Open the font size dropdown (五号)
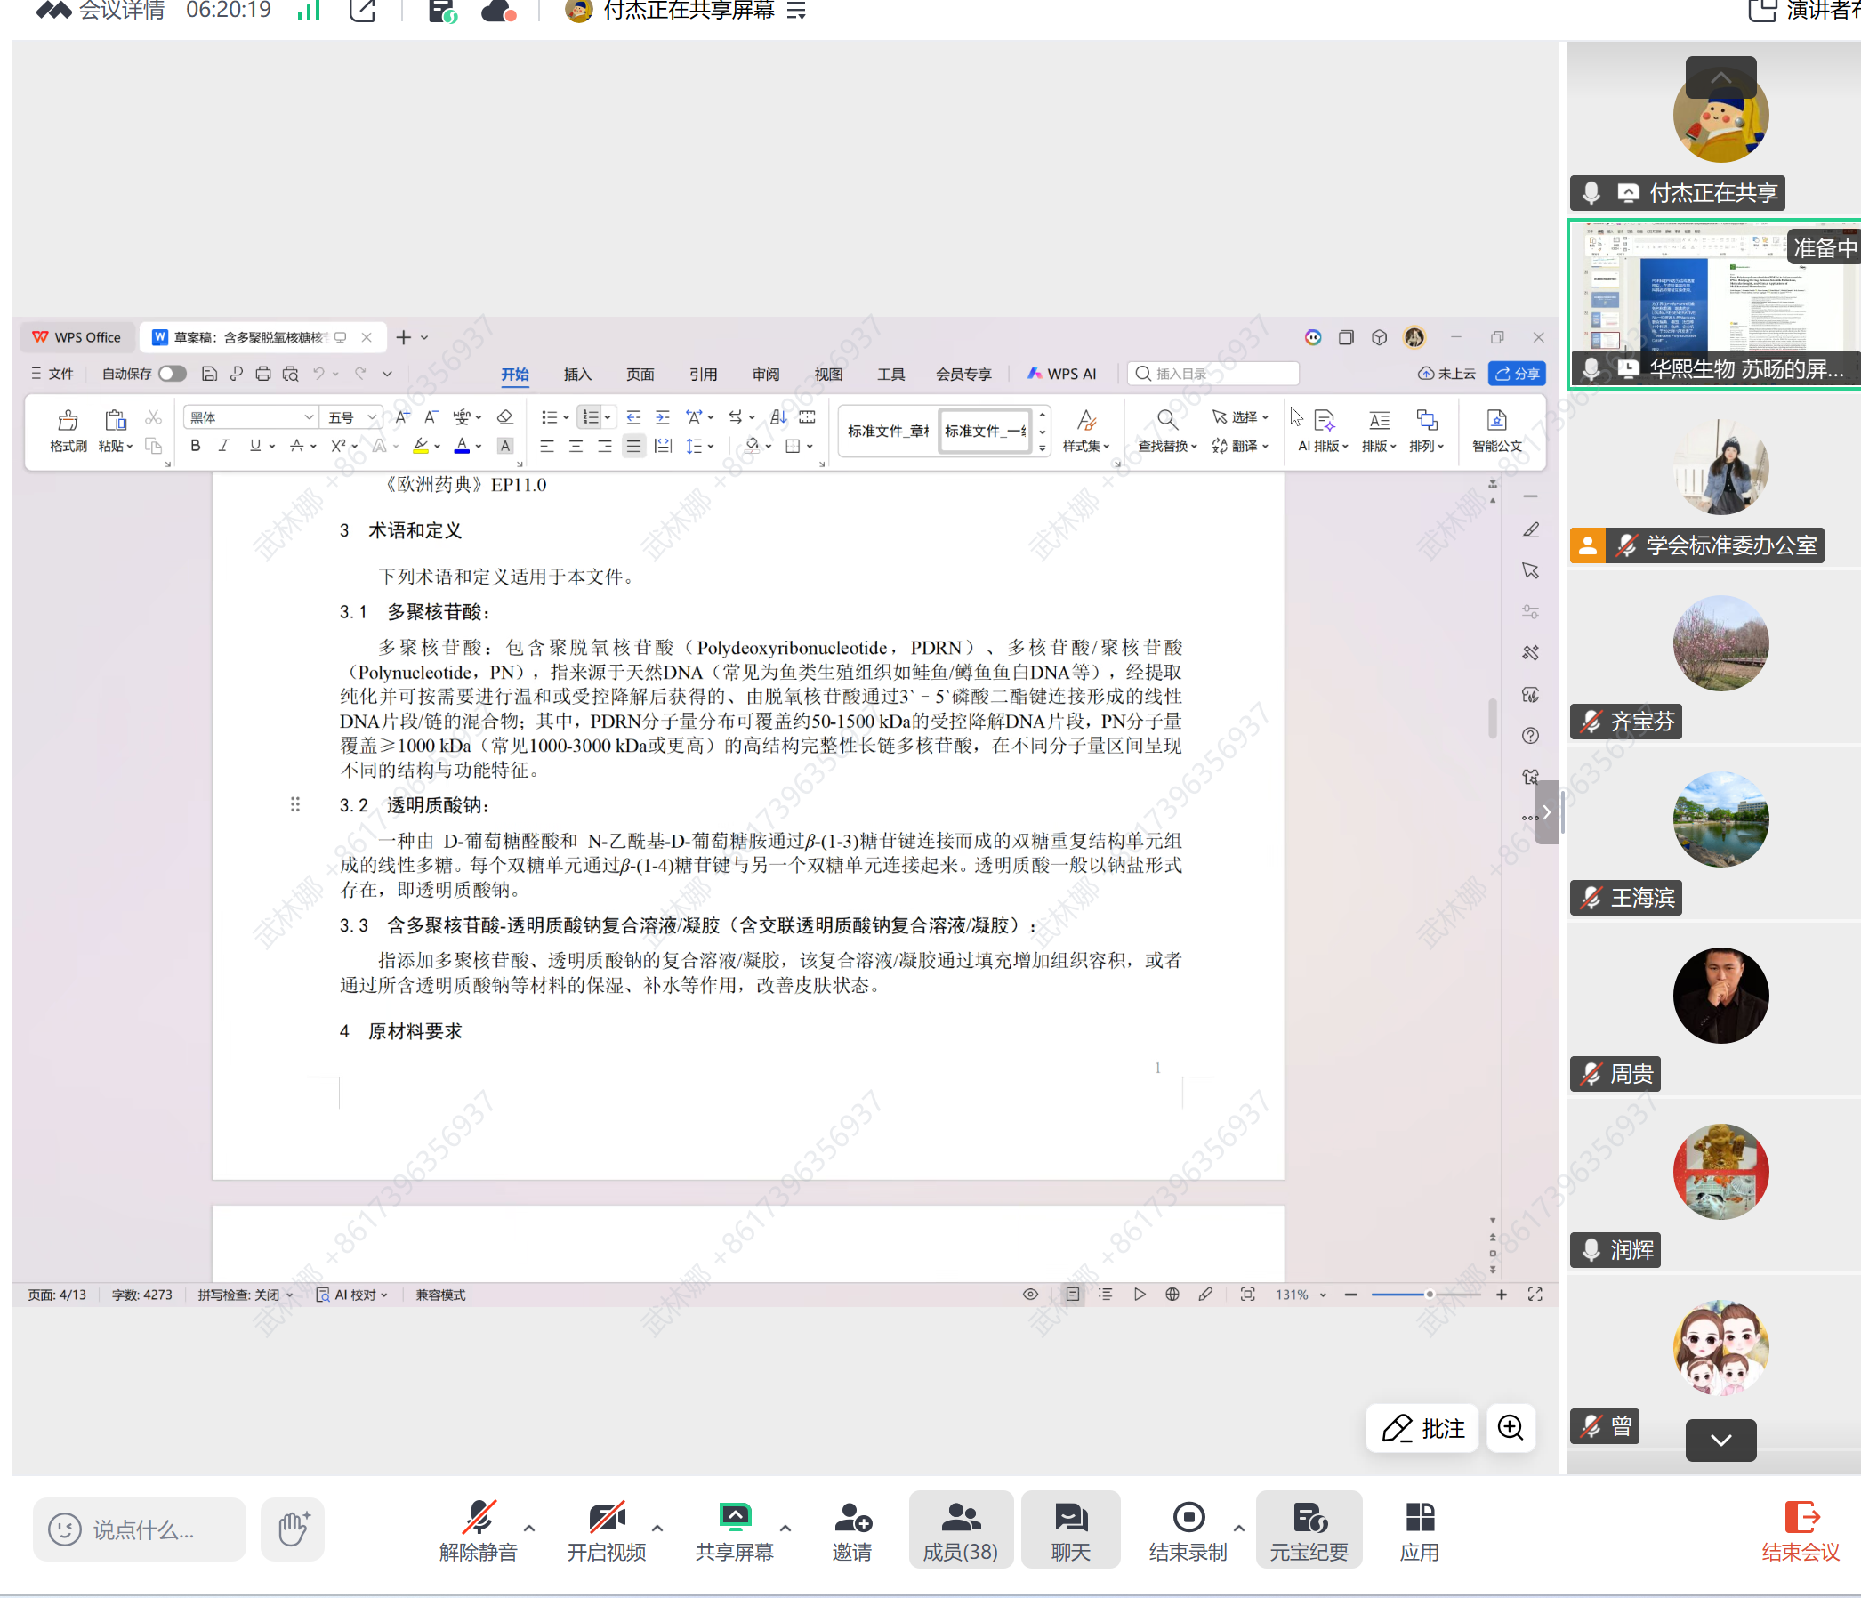The width and height of the screenshot is (1861, 1598). click(x=371, y=417)
